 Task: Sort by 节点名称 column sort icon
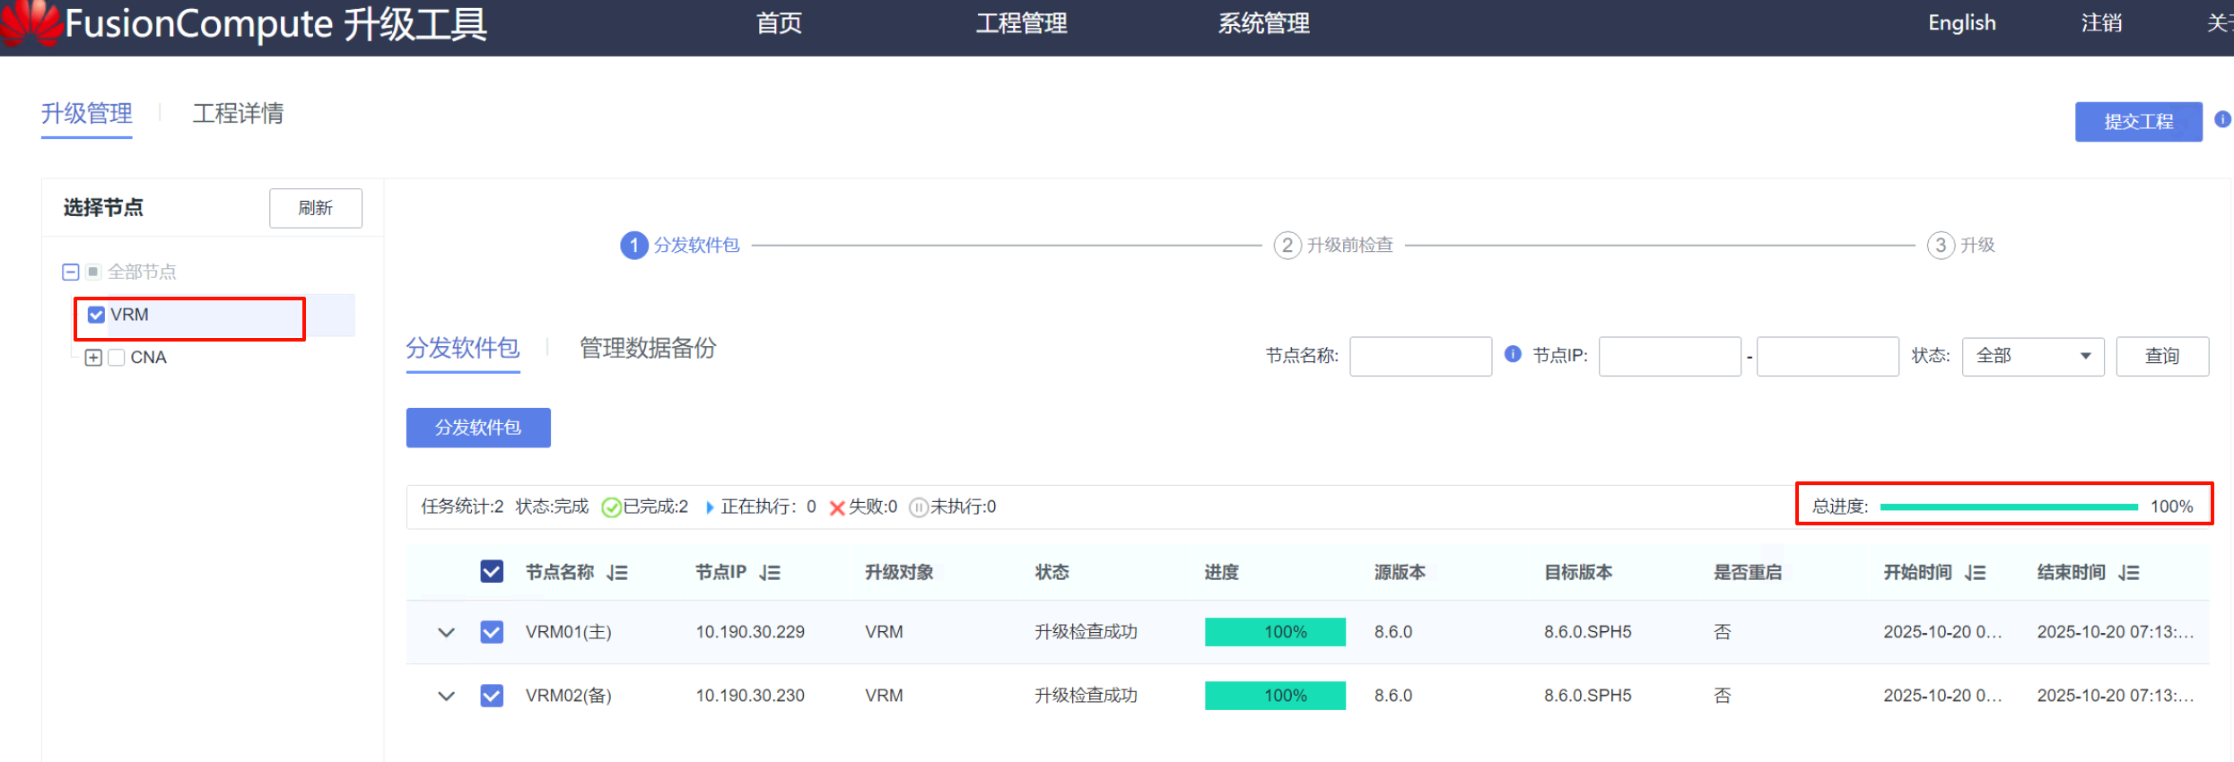617,573
